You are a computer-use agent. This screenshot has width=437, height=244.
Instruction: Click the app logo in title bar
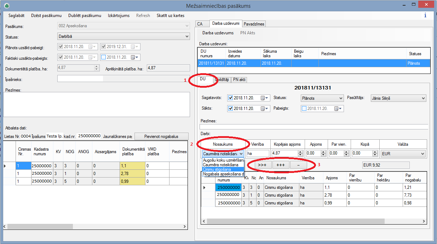click(6, 6)
